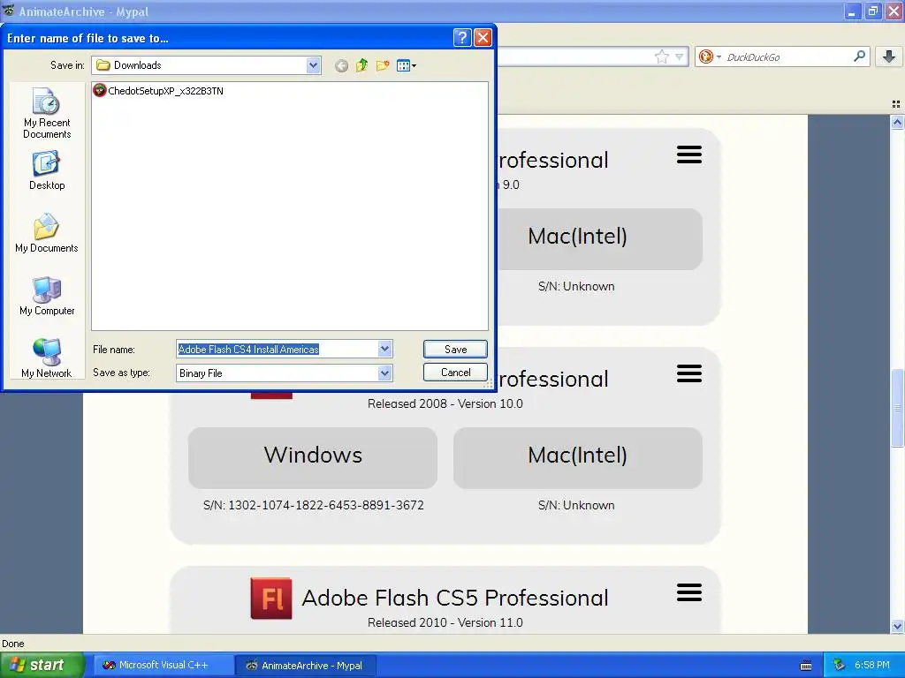
Task: Restore down the Mypal browser window
Action: tap(872, 11)
